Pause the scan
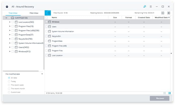The width and height of the screenshot is (175, 105). (163, 13)
